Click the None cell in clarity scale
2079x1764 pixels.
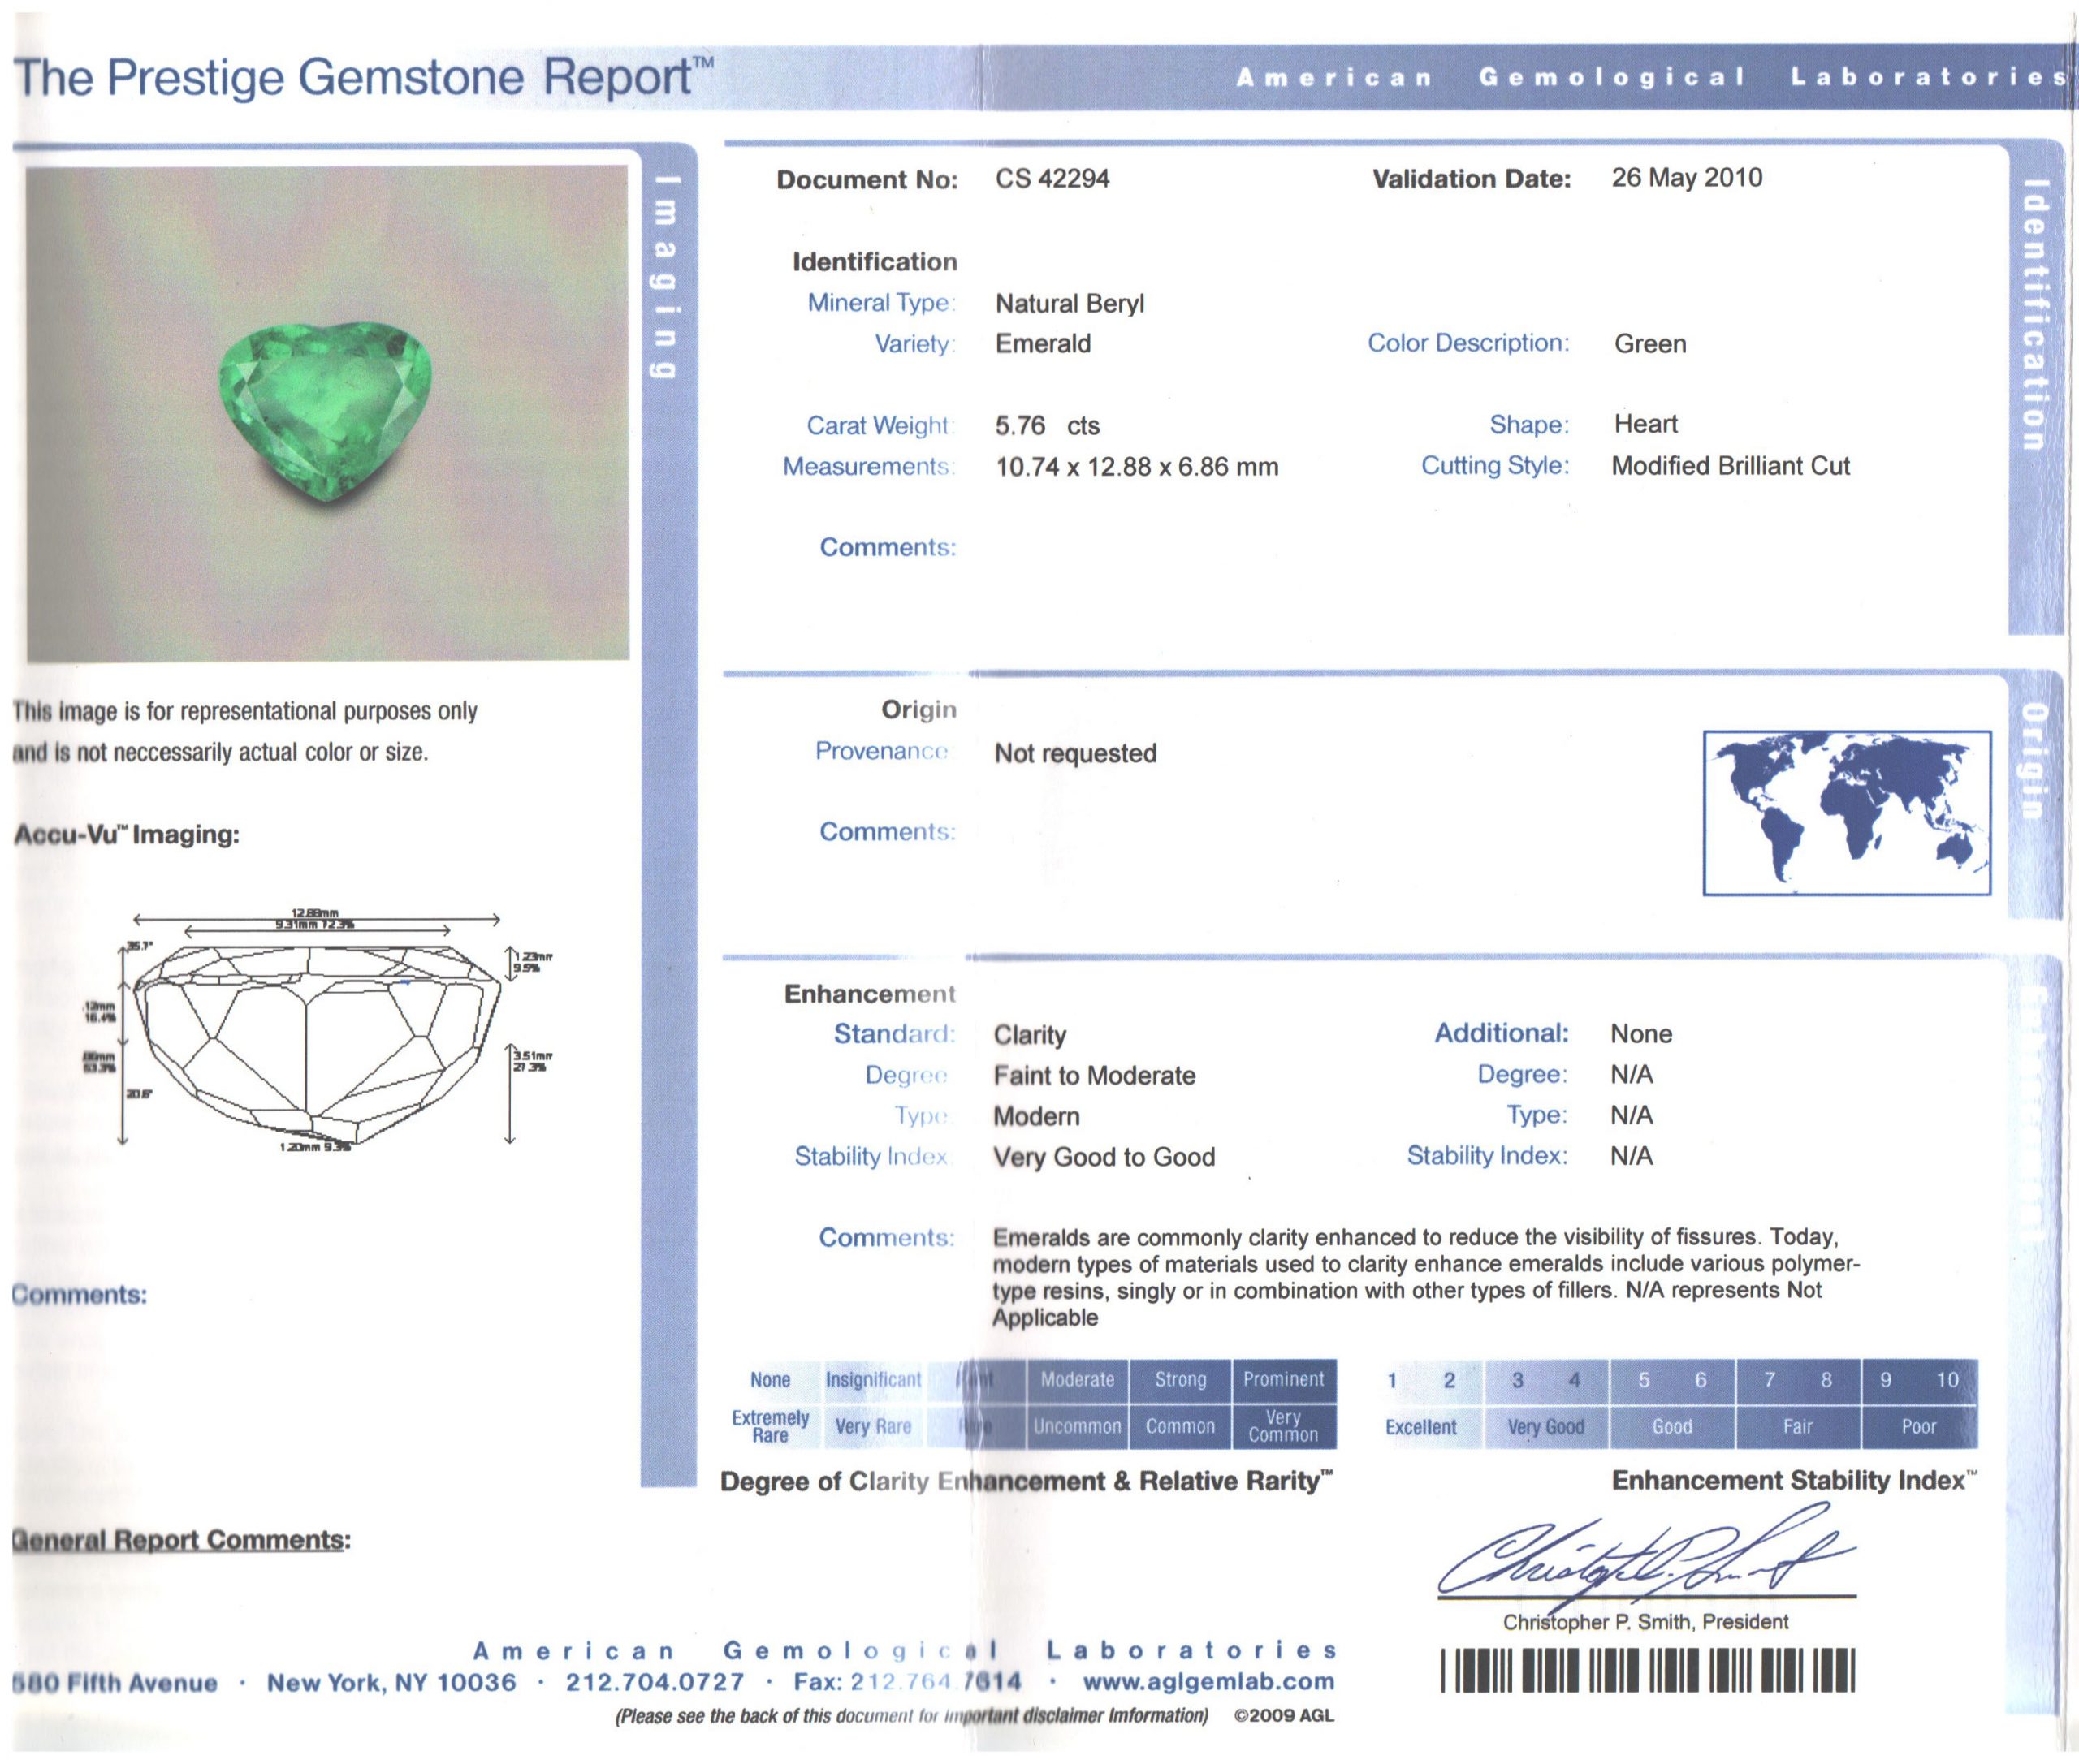(x=771, y=1380)
